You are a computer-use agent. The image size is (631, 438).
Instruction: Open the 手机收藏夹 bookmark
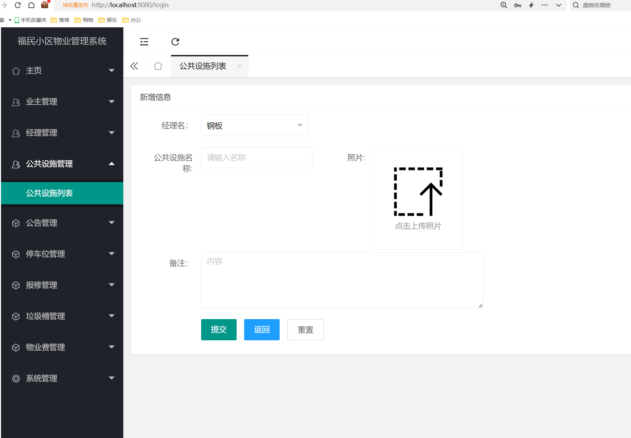click(x=30, y=20)
